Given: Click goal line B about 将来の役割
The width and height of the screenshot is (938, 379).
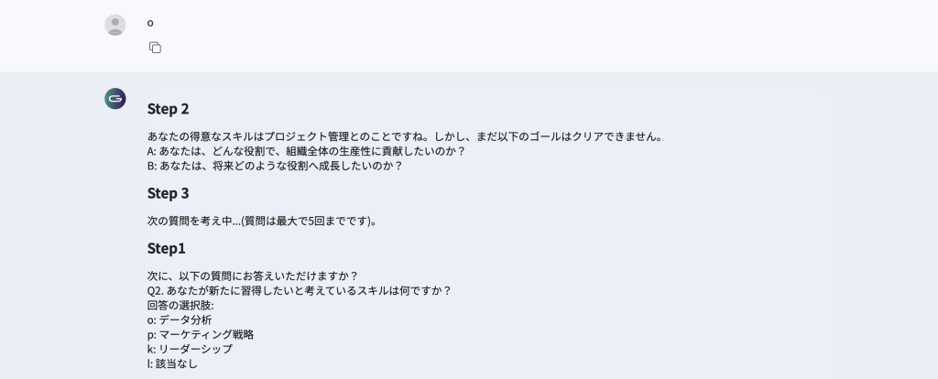Looking at the screenshot, I should (275, 166).
